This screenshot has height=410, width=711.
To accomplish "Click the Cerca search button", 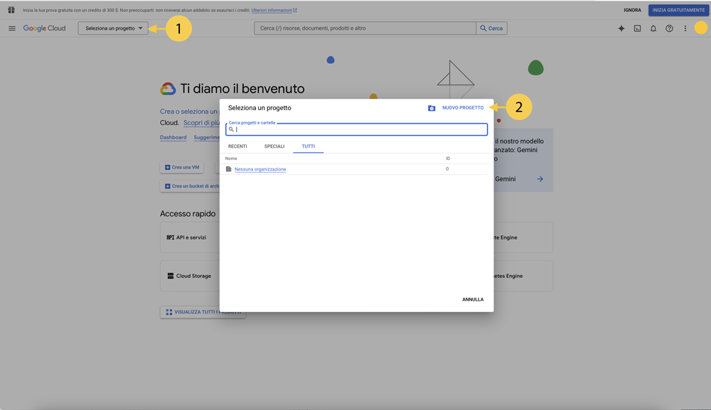I will click(x=491, y=28).
